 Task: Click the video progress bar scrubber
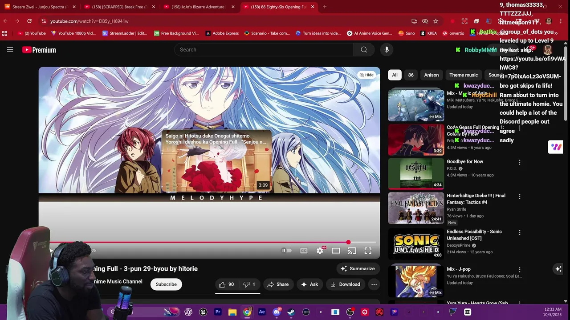348,242
